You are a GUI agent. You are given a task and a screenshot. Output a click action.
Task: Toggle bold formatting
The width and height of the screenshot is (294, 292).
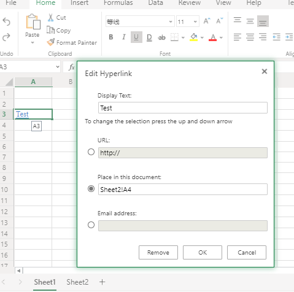111,37
